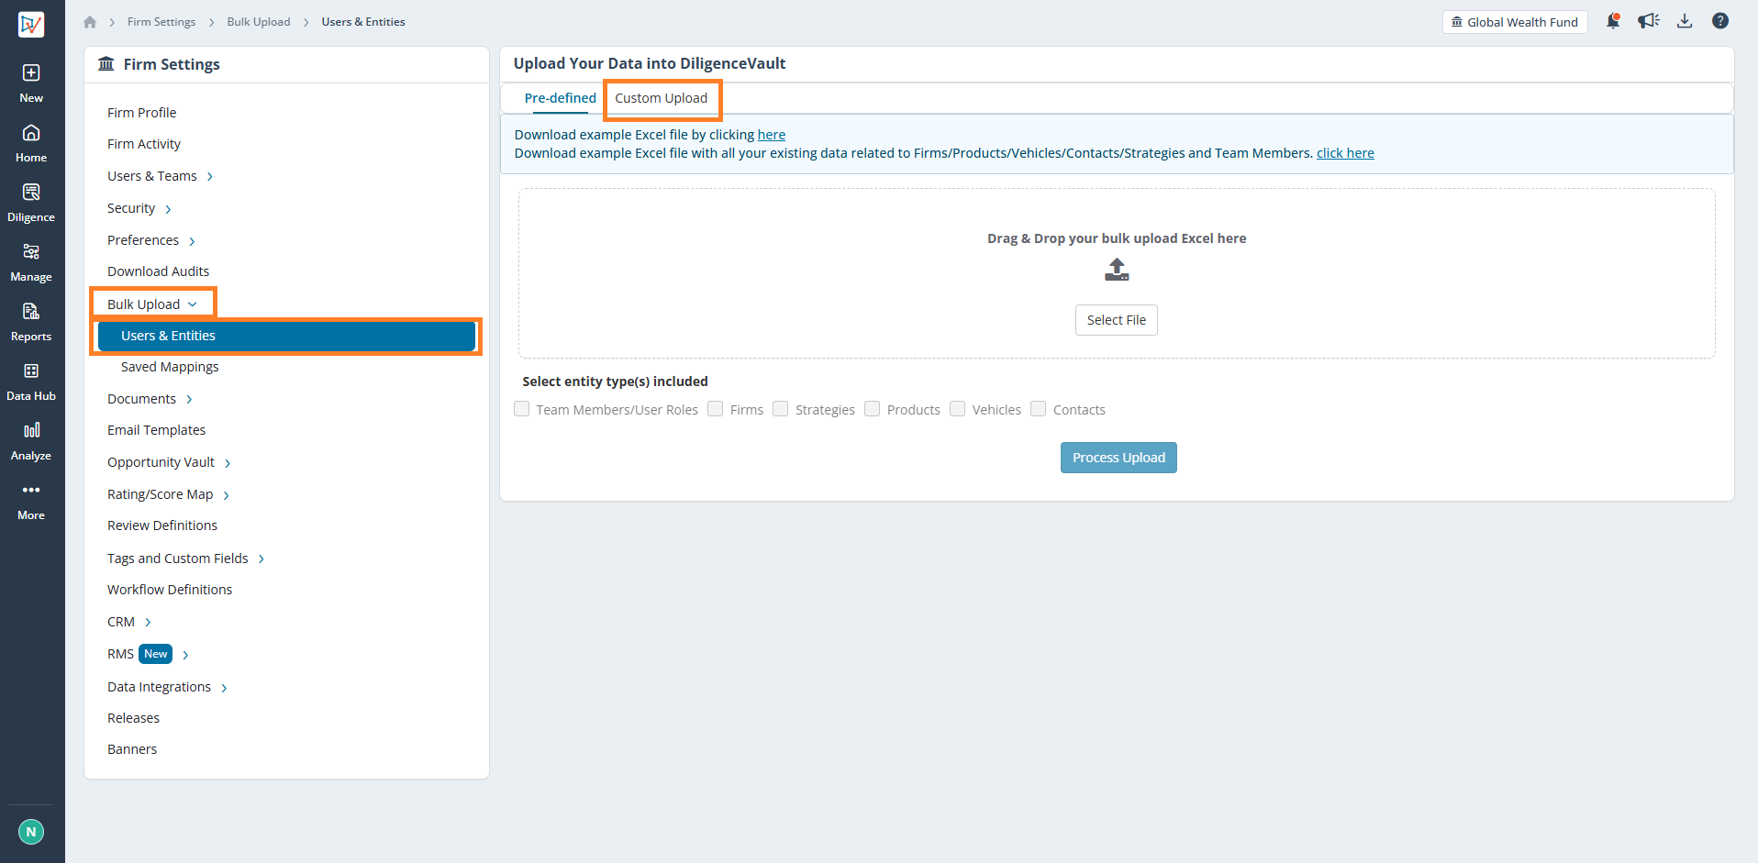Click the Users & Entities breadcrumb
Screen dimensions: 1758x863
point(363,22)
